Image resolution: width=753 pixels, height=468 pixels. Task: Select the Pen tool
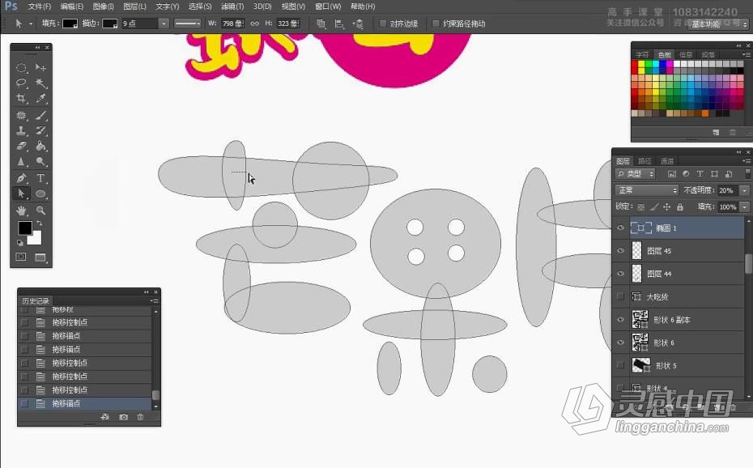pos(21,178)
